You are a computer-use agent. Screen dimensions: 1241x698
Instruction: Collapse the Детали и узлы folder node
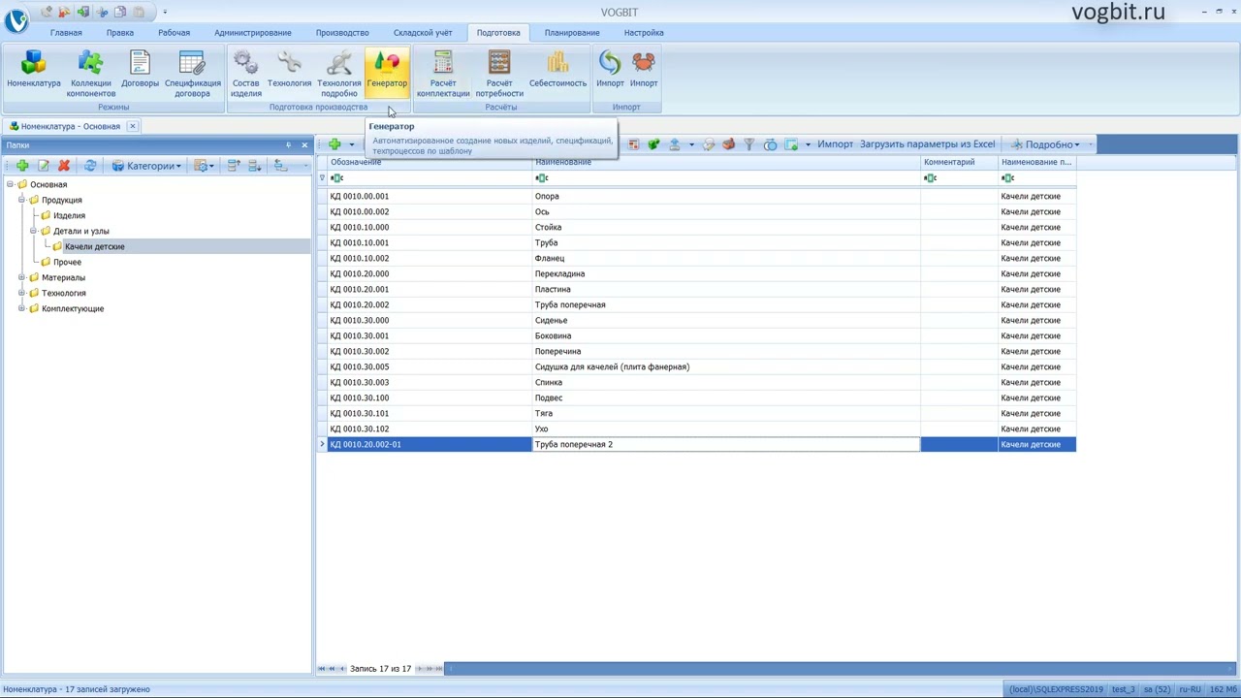pos(33,231)
